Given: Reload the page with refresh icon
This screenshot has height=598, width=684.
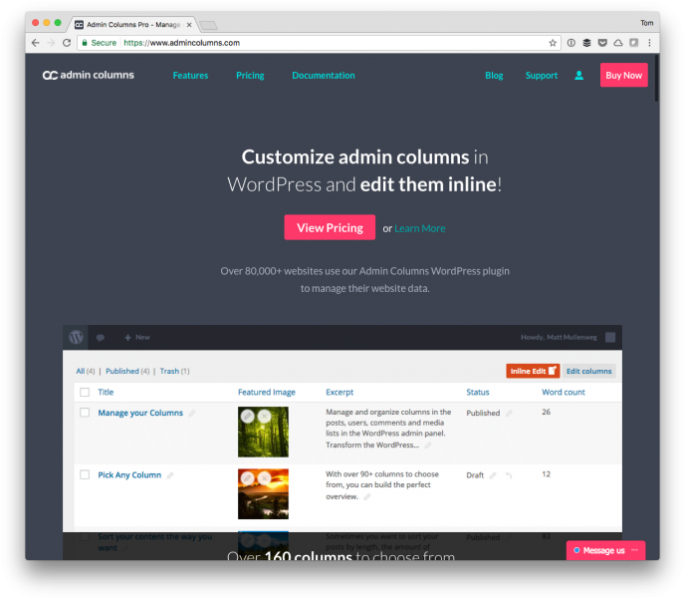Looking at the screenshot, I should [67, 43].
